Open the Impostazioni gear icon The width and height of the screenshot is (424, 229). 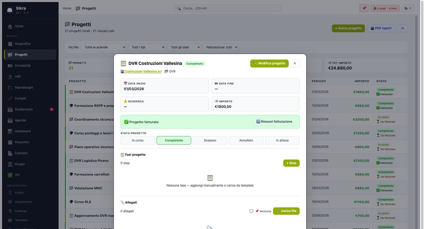pyautogui.click(x=10, y=202)
